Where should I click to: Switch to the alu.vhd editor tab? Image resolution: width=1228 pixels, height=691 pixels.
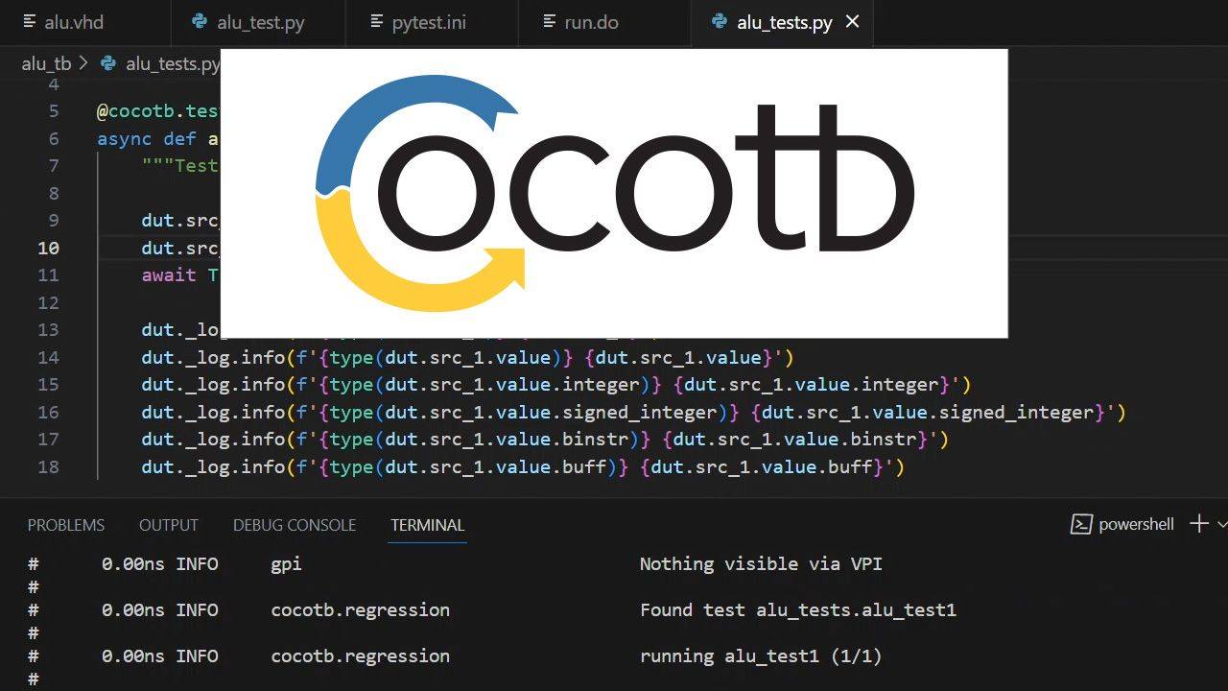coord(85,22)
